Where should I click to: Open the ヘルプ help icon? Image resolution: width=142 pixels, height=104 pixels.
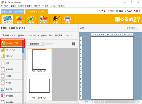(128, 11)
